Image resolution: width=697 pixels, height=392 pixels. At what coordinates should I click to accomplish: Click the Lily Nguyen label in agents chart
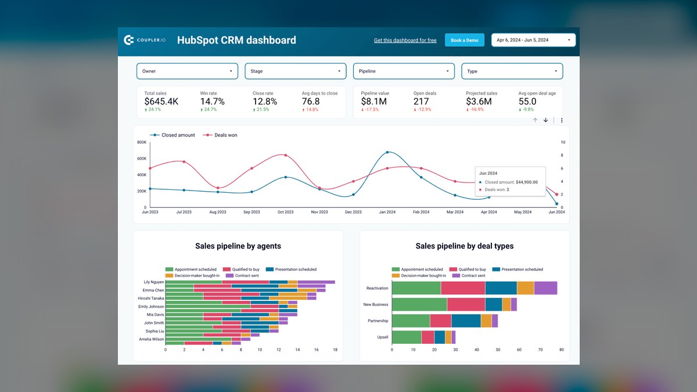[154, 282]
